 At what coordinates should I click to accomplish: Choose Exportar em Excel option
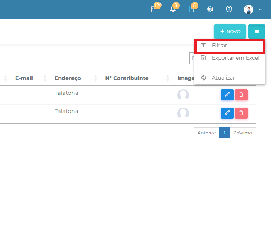[235, 58]
